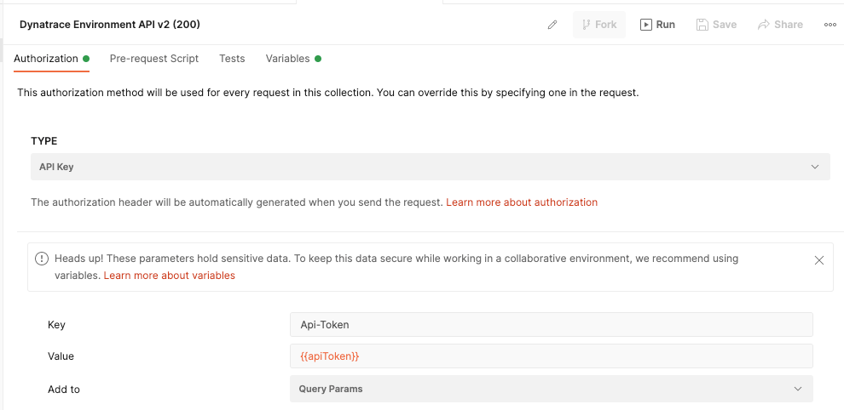Dismiss the Heads up warning banner

819,260
